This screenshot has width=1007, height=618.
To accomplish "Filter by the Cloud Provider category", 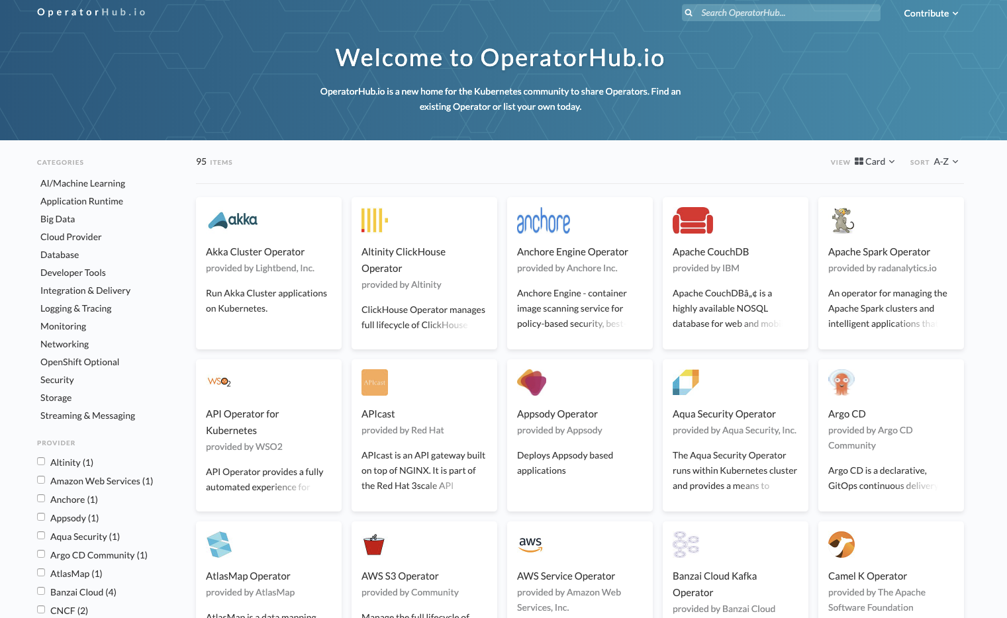I will pos(71,237).
